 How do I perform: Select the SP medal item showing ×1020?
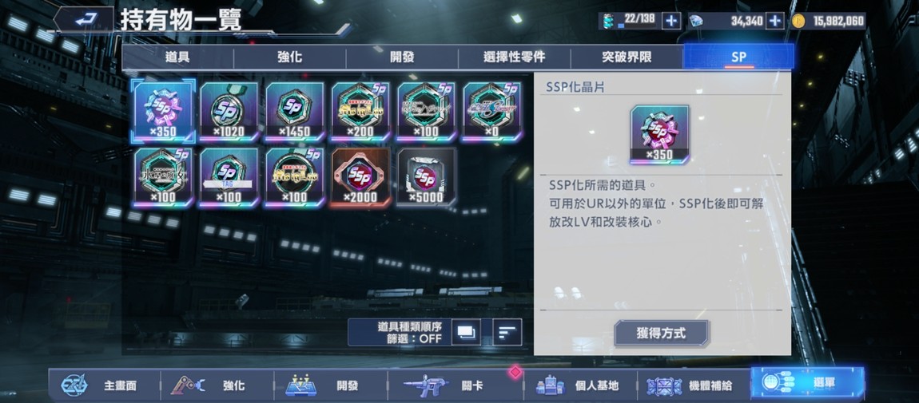point(229,111)
